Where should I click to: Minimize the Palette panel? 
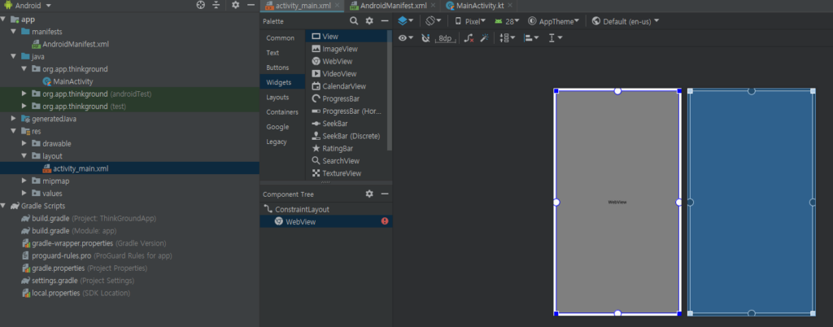coord(385,21)
